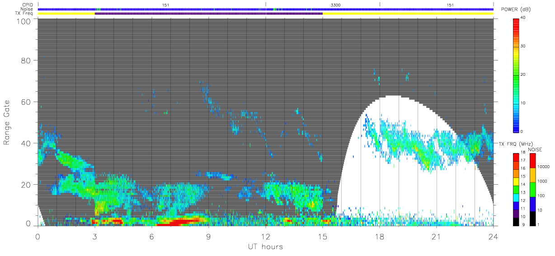Click UT hours tick label '18'
The width and height of the screenshot is (555, 256).
tap(380, 236)
